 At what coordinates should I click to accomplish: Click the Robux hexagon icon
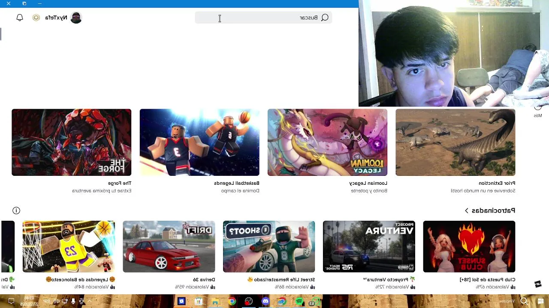pos(36,18)
